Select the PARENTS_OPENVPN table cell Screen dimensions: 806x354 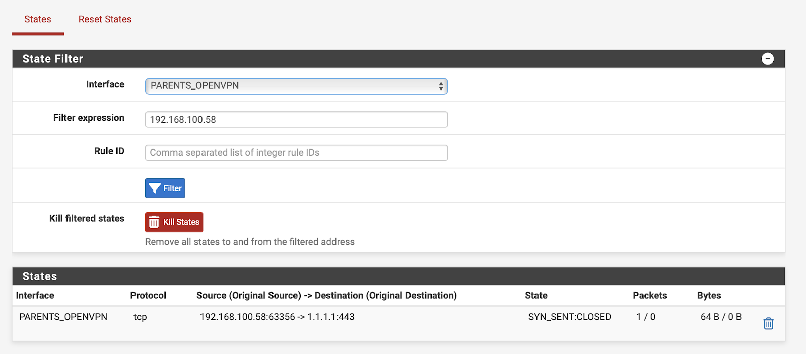pyautogui.click(x=63, y=317)
